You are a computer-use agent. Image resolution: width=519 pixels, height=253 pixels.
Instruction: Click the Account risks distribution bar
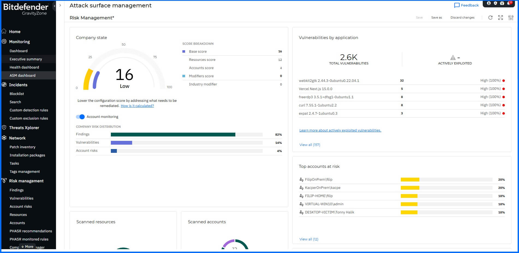click(x=186, y=151)
